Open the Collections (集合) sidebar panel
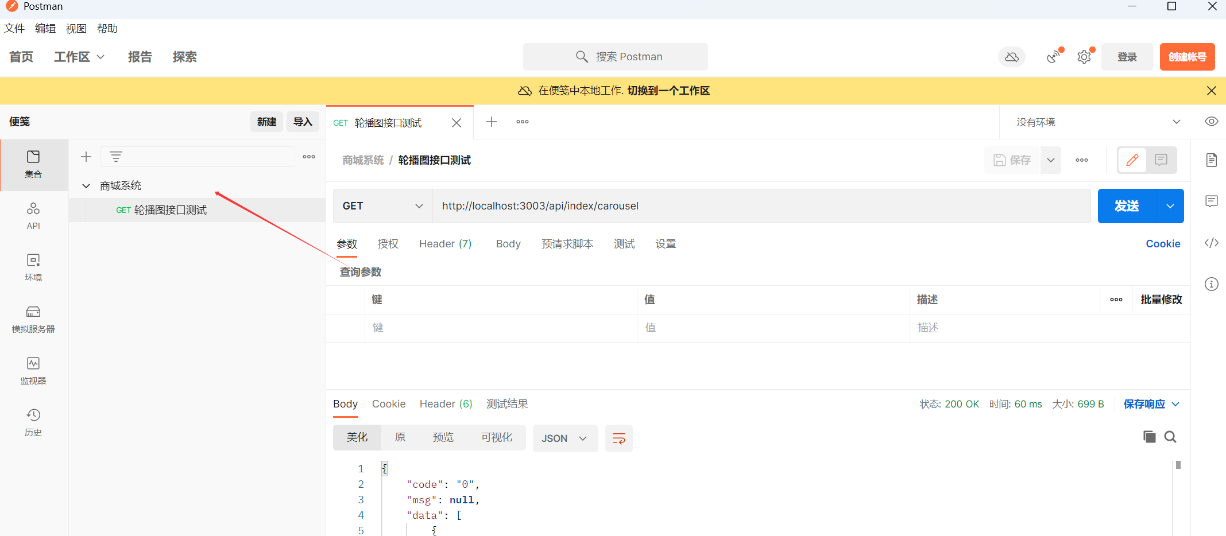Screen dimensions: 1226x536 [33, 165]
